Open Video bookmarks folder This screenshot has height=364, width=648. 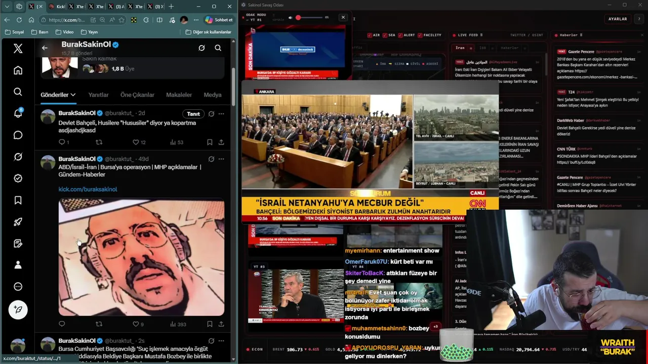coord(64,32)
